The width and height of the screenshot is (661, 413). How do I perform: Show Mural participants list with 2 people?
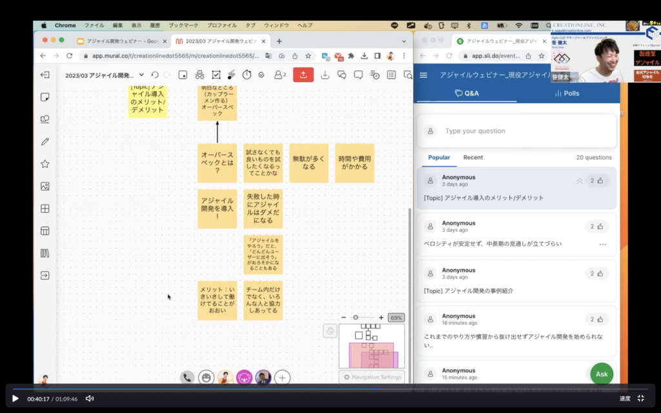(280, 75)
